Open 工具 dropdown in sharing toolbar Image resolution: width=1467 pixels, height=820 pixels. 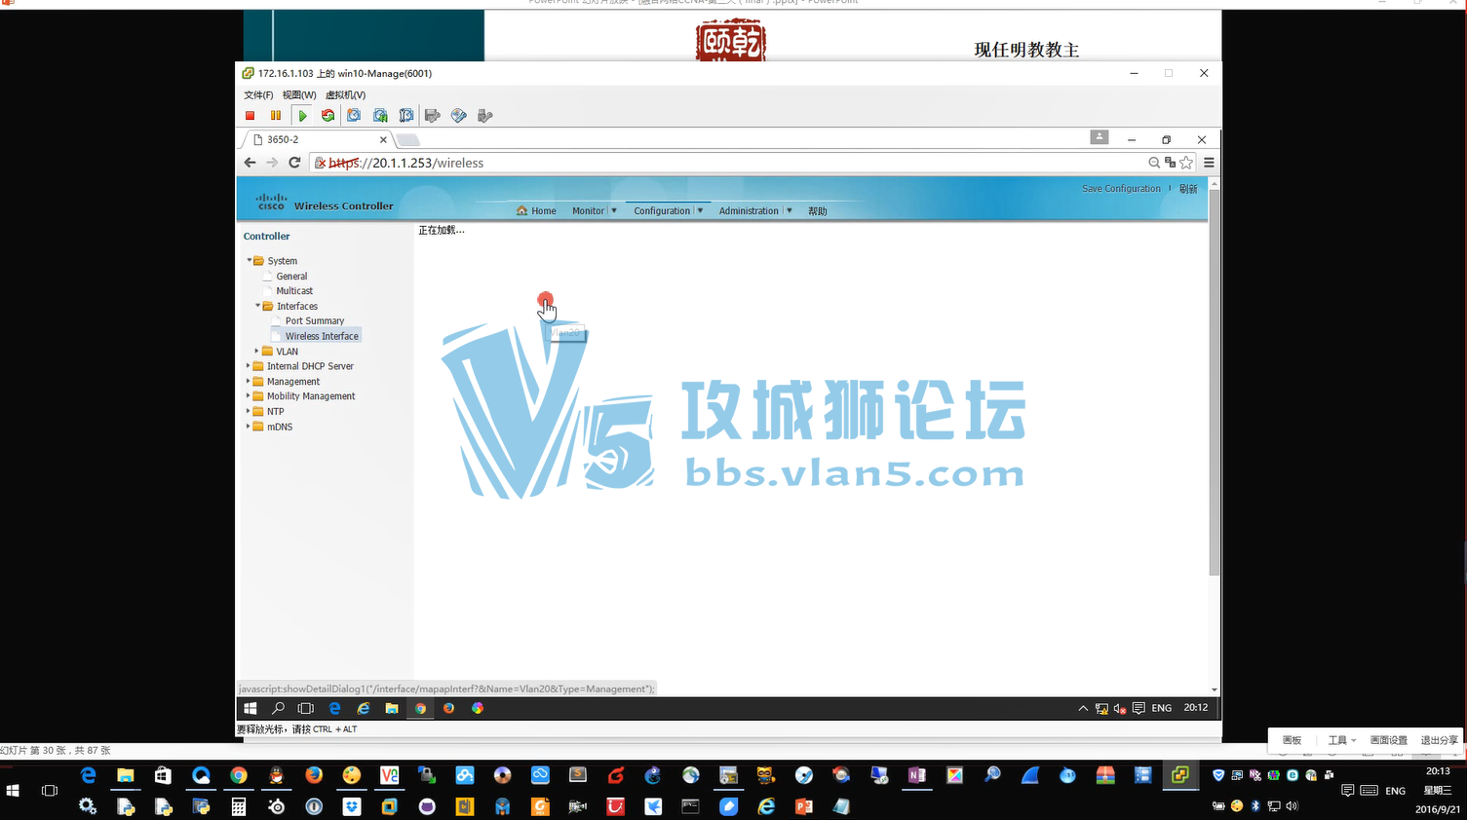pos(1341,740)
